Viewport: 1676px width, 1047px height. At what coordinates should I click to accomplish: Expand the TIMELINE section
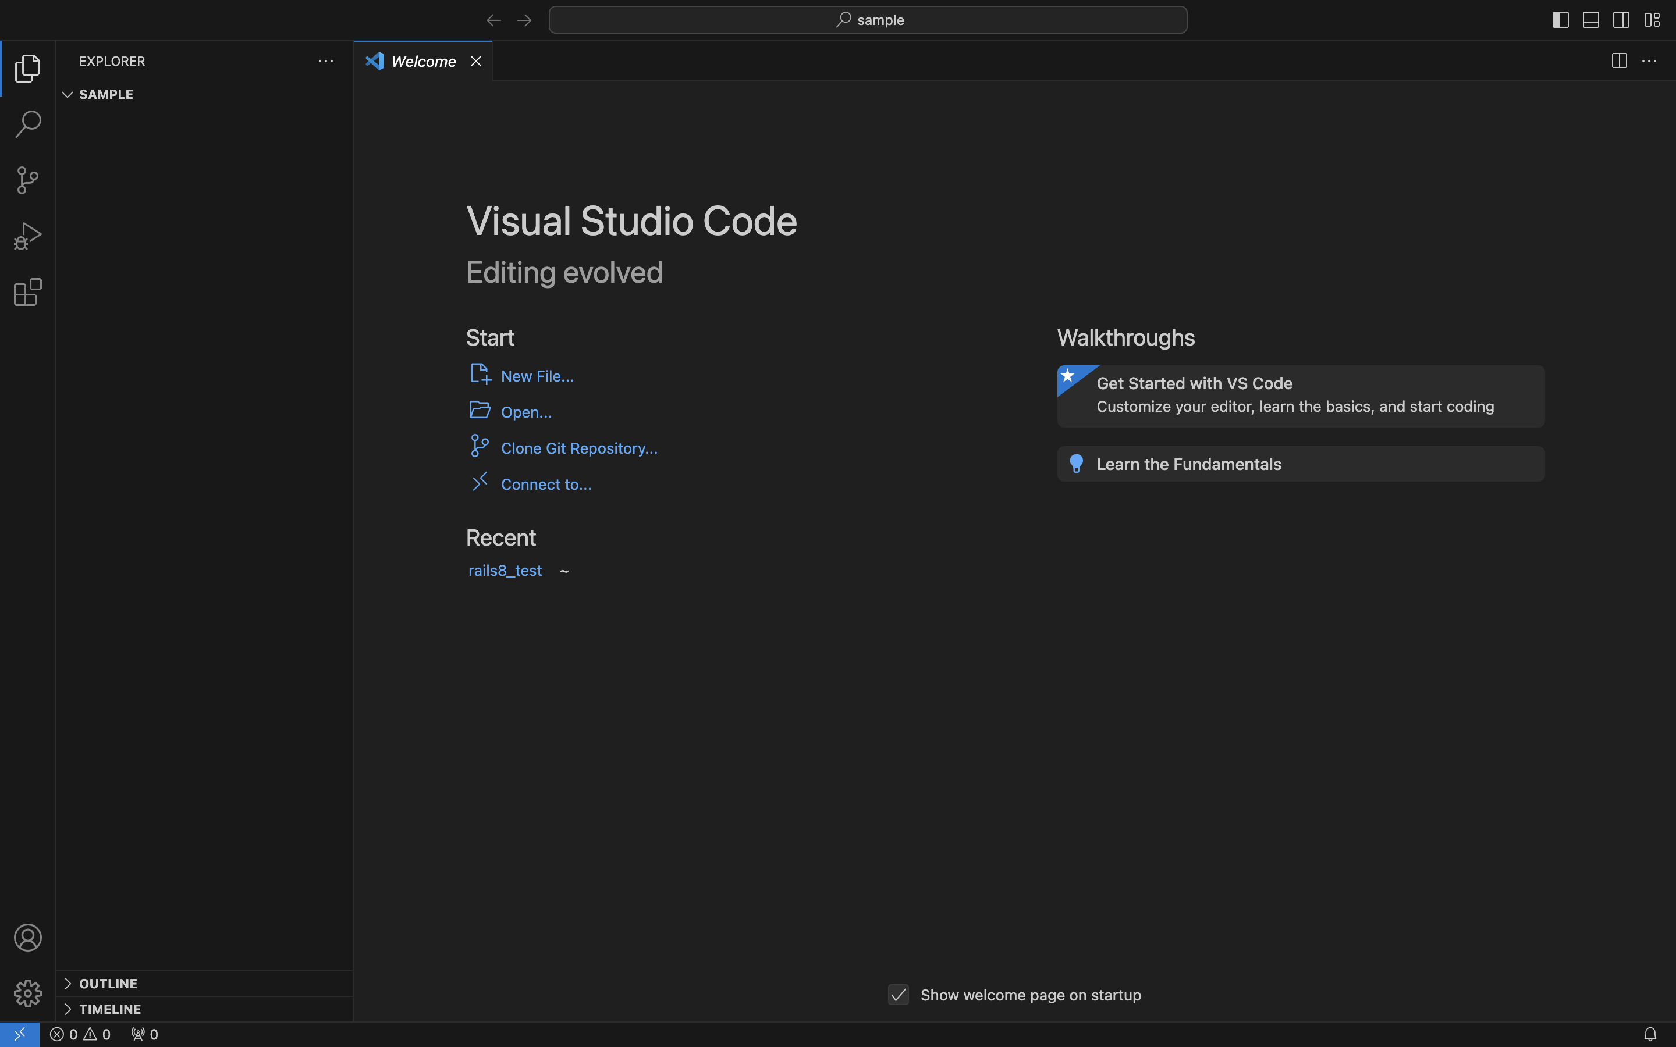(109, 1009)
